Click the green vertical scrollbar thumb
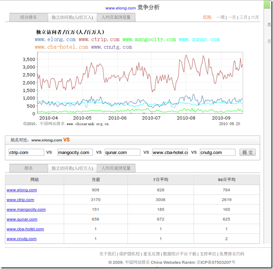 (266, 4)
